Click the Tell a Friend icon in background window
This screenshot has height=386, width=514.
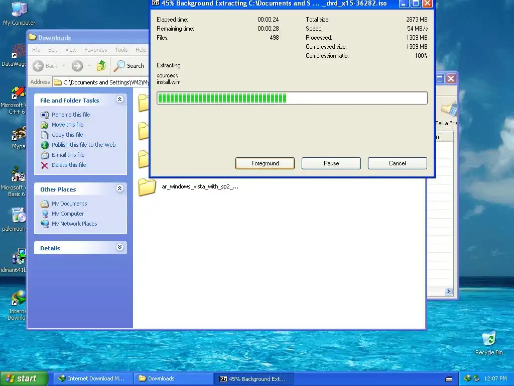448,109
